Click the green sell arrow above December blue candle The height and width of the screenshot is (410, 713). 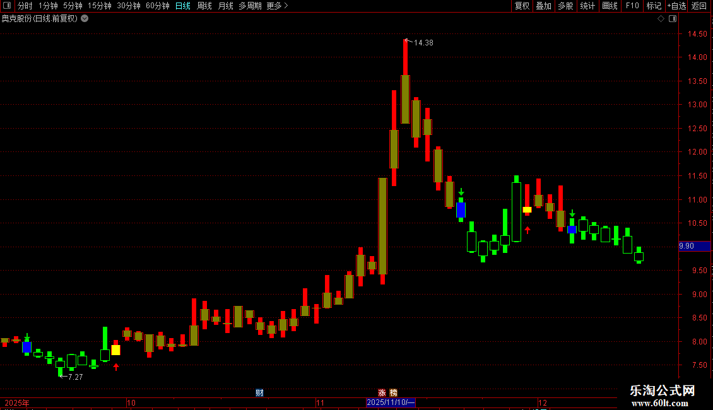pos(572,213)
